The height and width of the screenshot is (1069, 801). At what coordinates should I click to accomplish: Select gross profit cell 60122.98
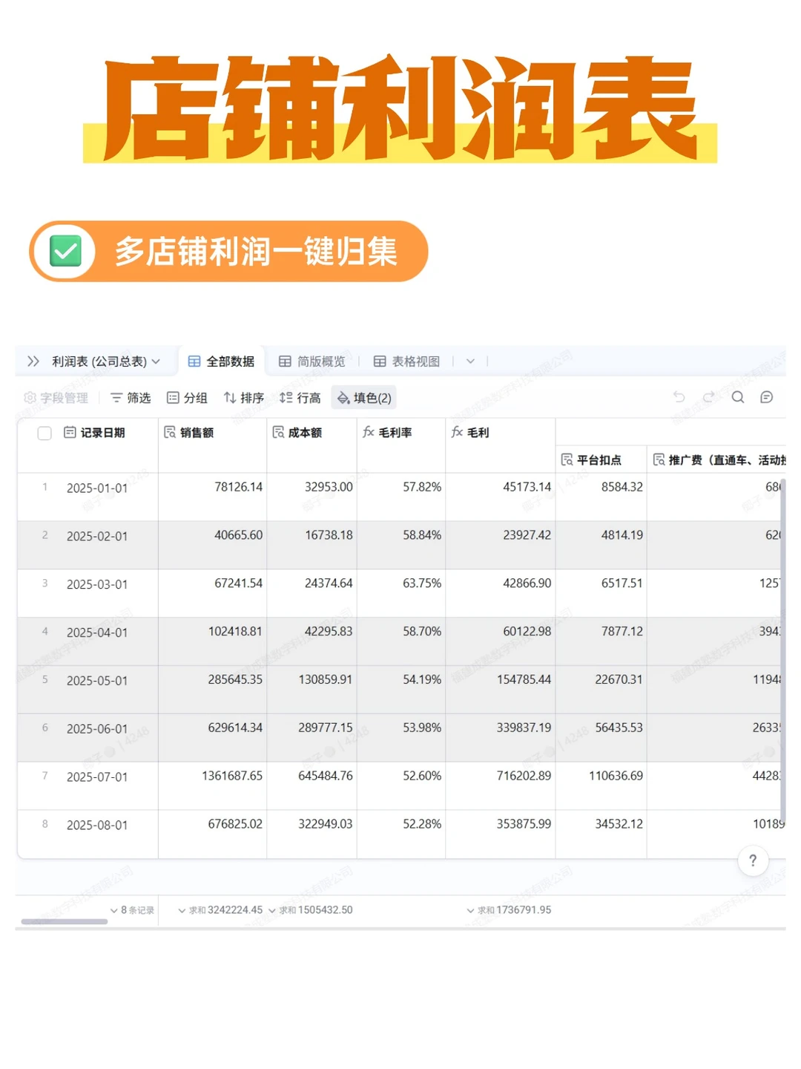pos(501,641)
